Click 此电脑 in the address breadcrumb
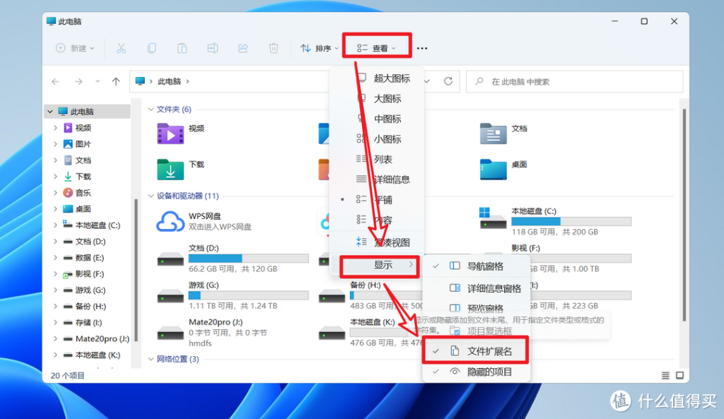 [169, 82]
